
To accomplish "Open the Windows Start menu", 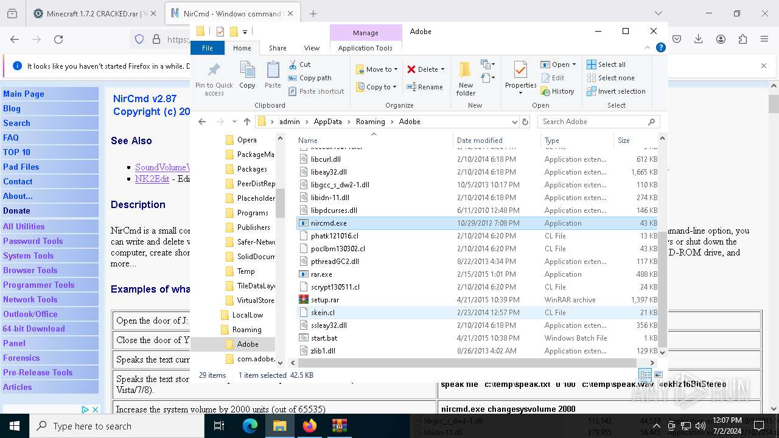I will 15,426.
